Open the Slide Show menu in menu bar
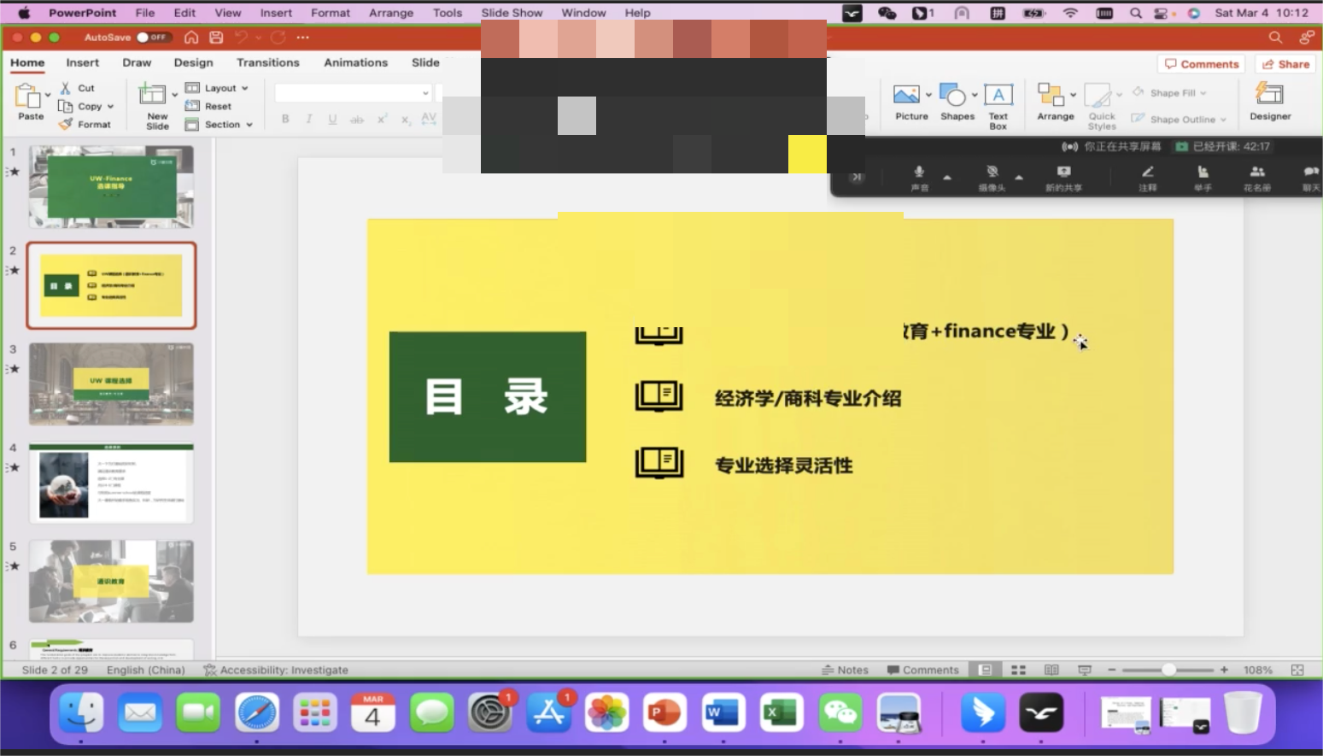The width and height of the screenshot is (1323, 756). pos(511,13)
